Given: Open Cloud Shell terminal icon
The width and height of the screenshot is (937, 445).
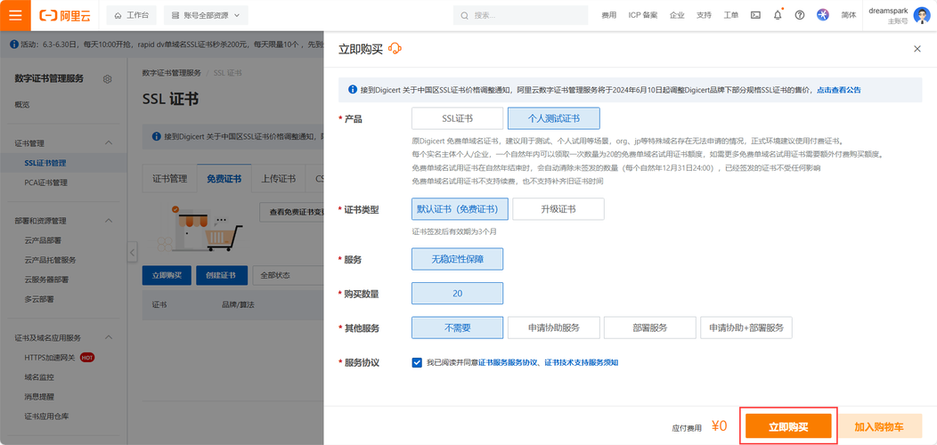Looking at the screenshot, I should [x=755, y=15].
